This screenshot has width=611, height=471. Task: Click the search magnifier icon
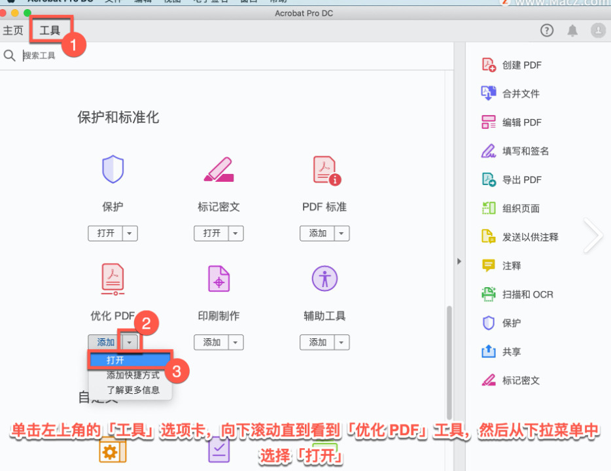(9, 56)
